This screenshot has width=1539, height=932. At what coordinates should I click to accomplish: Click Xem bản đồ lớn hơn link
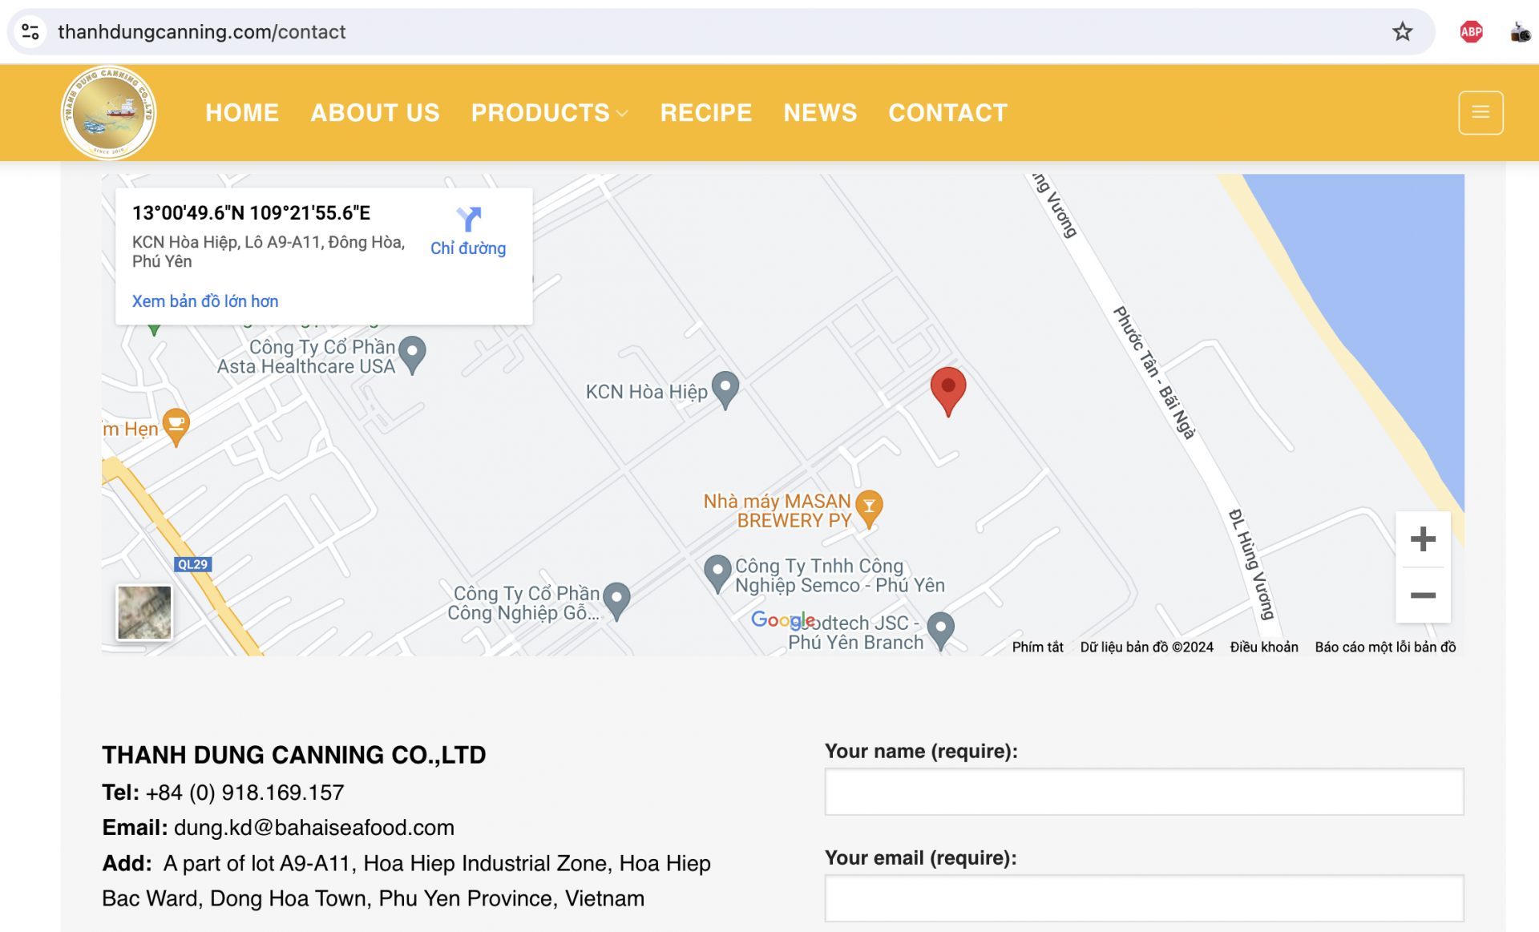tap(205, 301)
